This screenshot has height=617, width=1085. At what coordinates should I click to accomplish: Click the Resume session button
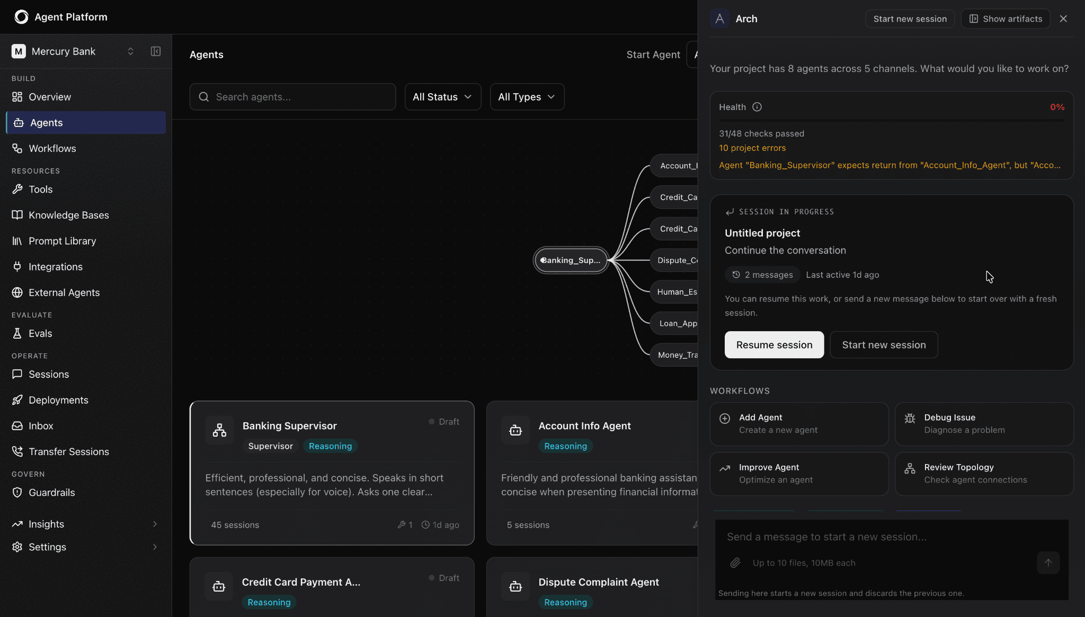774,345
